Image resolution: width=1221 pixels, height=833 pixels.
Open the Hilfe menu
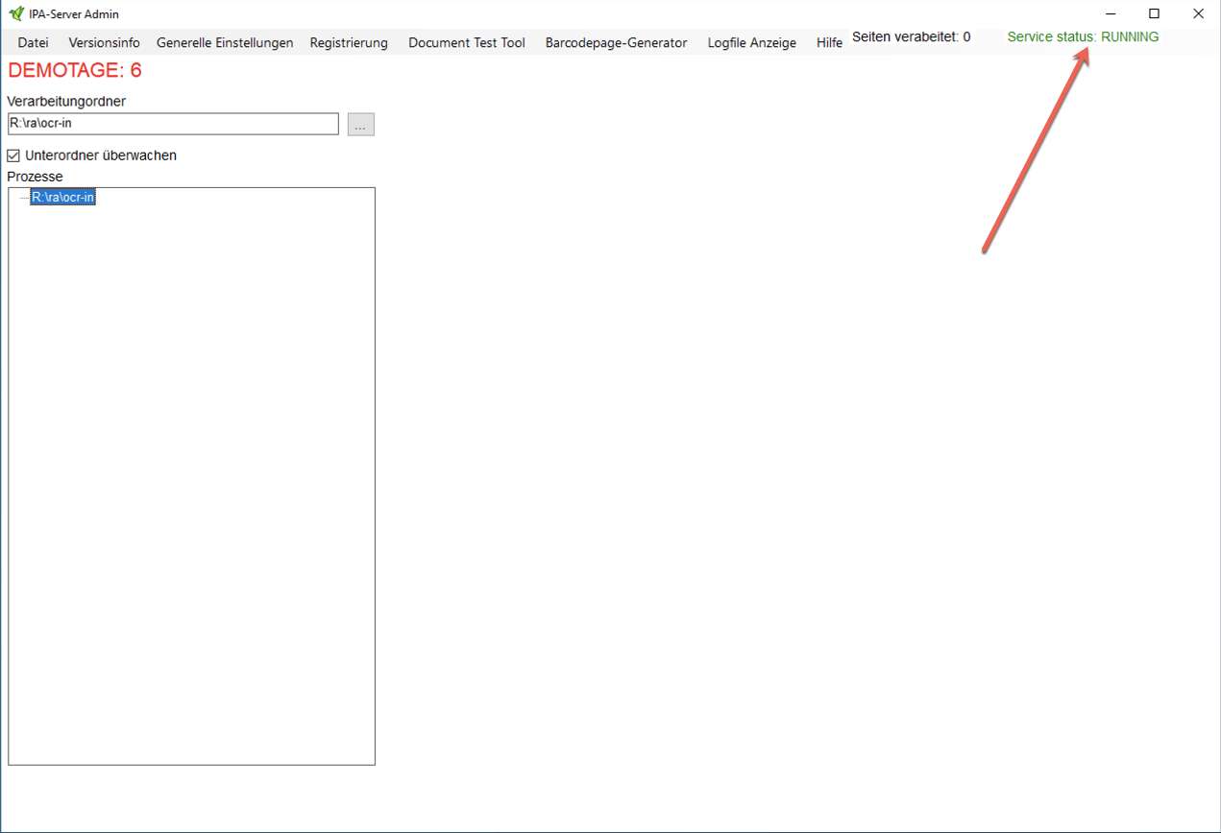tap(829, 42)
